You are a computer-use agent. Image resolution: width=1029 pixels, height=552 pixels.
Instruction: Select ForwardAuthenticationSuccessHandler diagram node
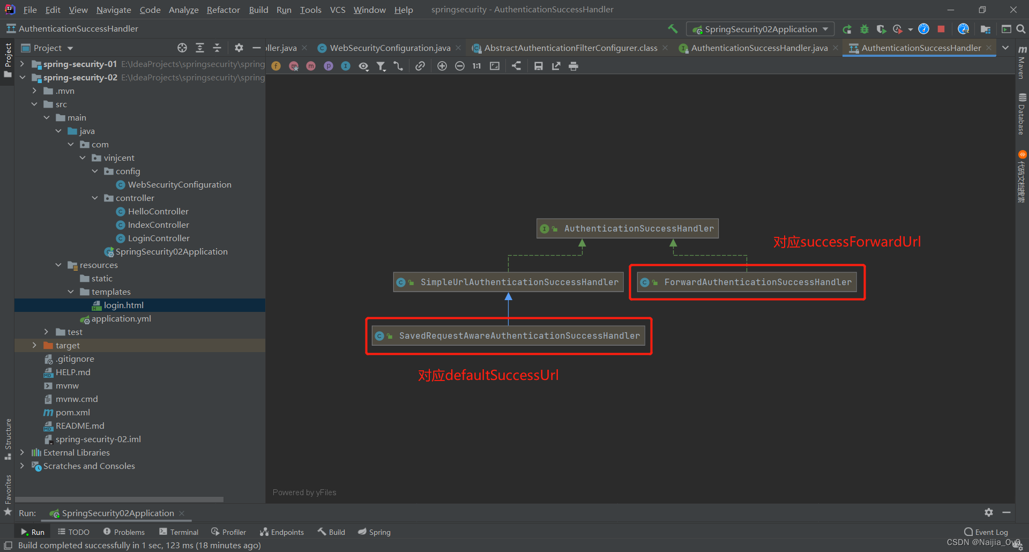(747, 282)
